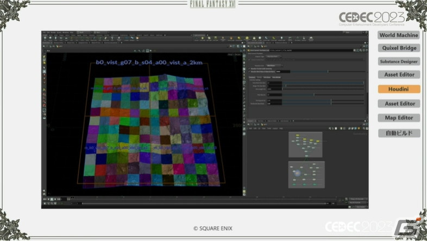Click the Quixel Bridge button
Image resolution: width=427 pixels, height=241 pixels.
(x=399, y=48)
